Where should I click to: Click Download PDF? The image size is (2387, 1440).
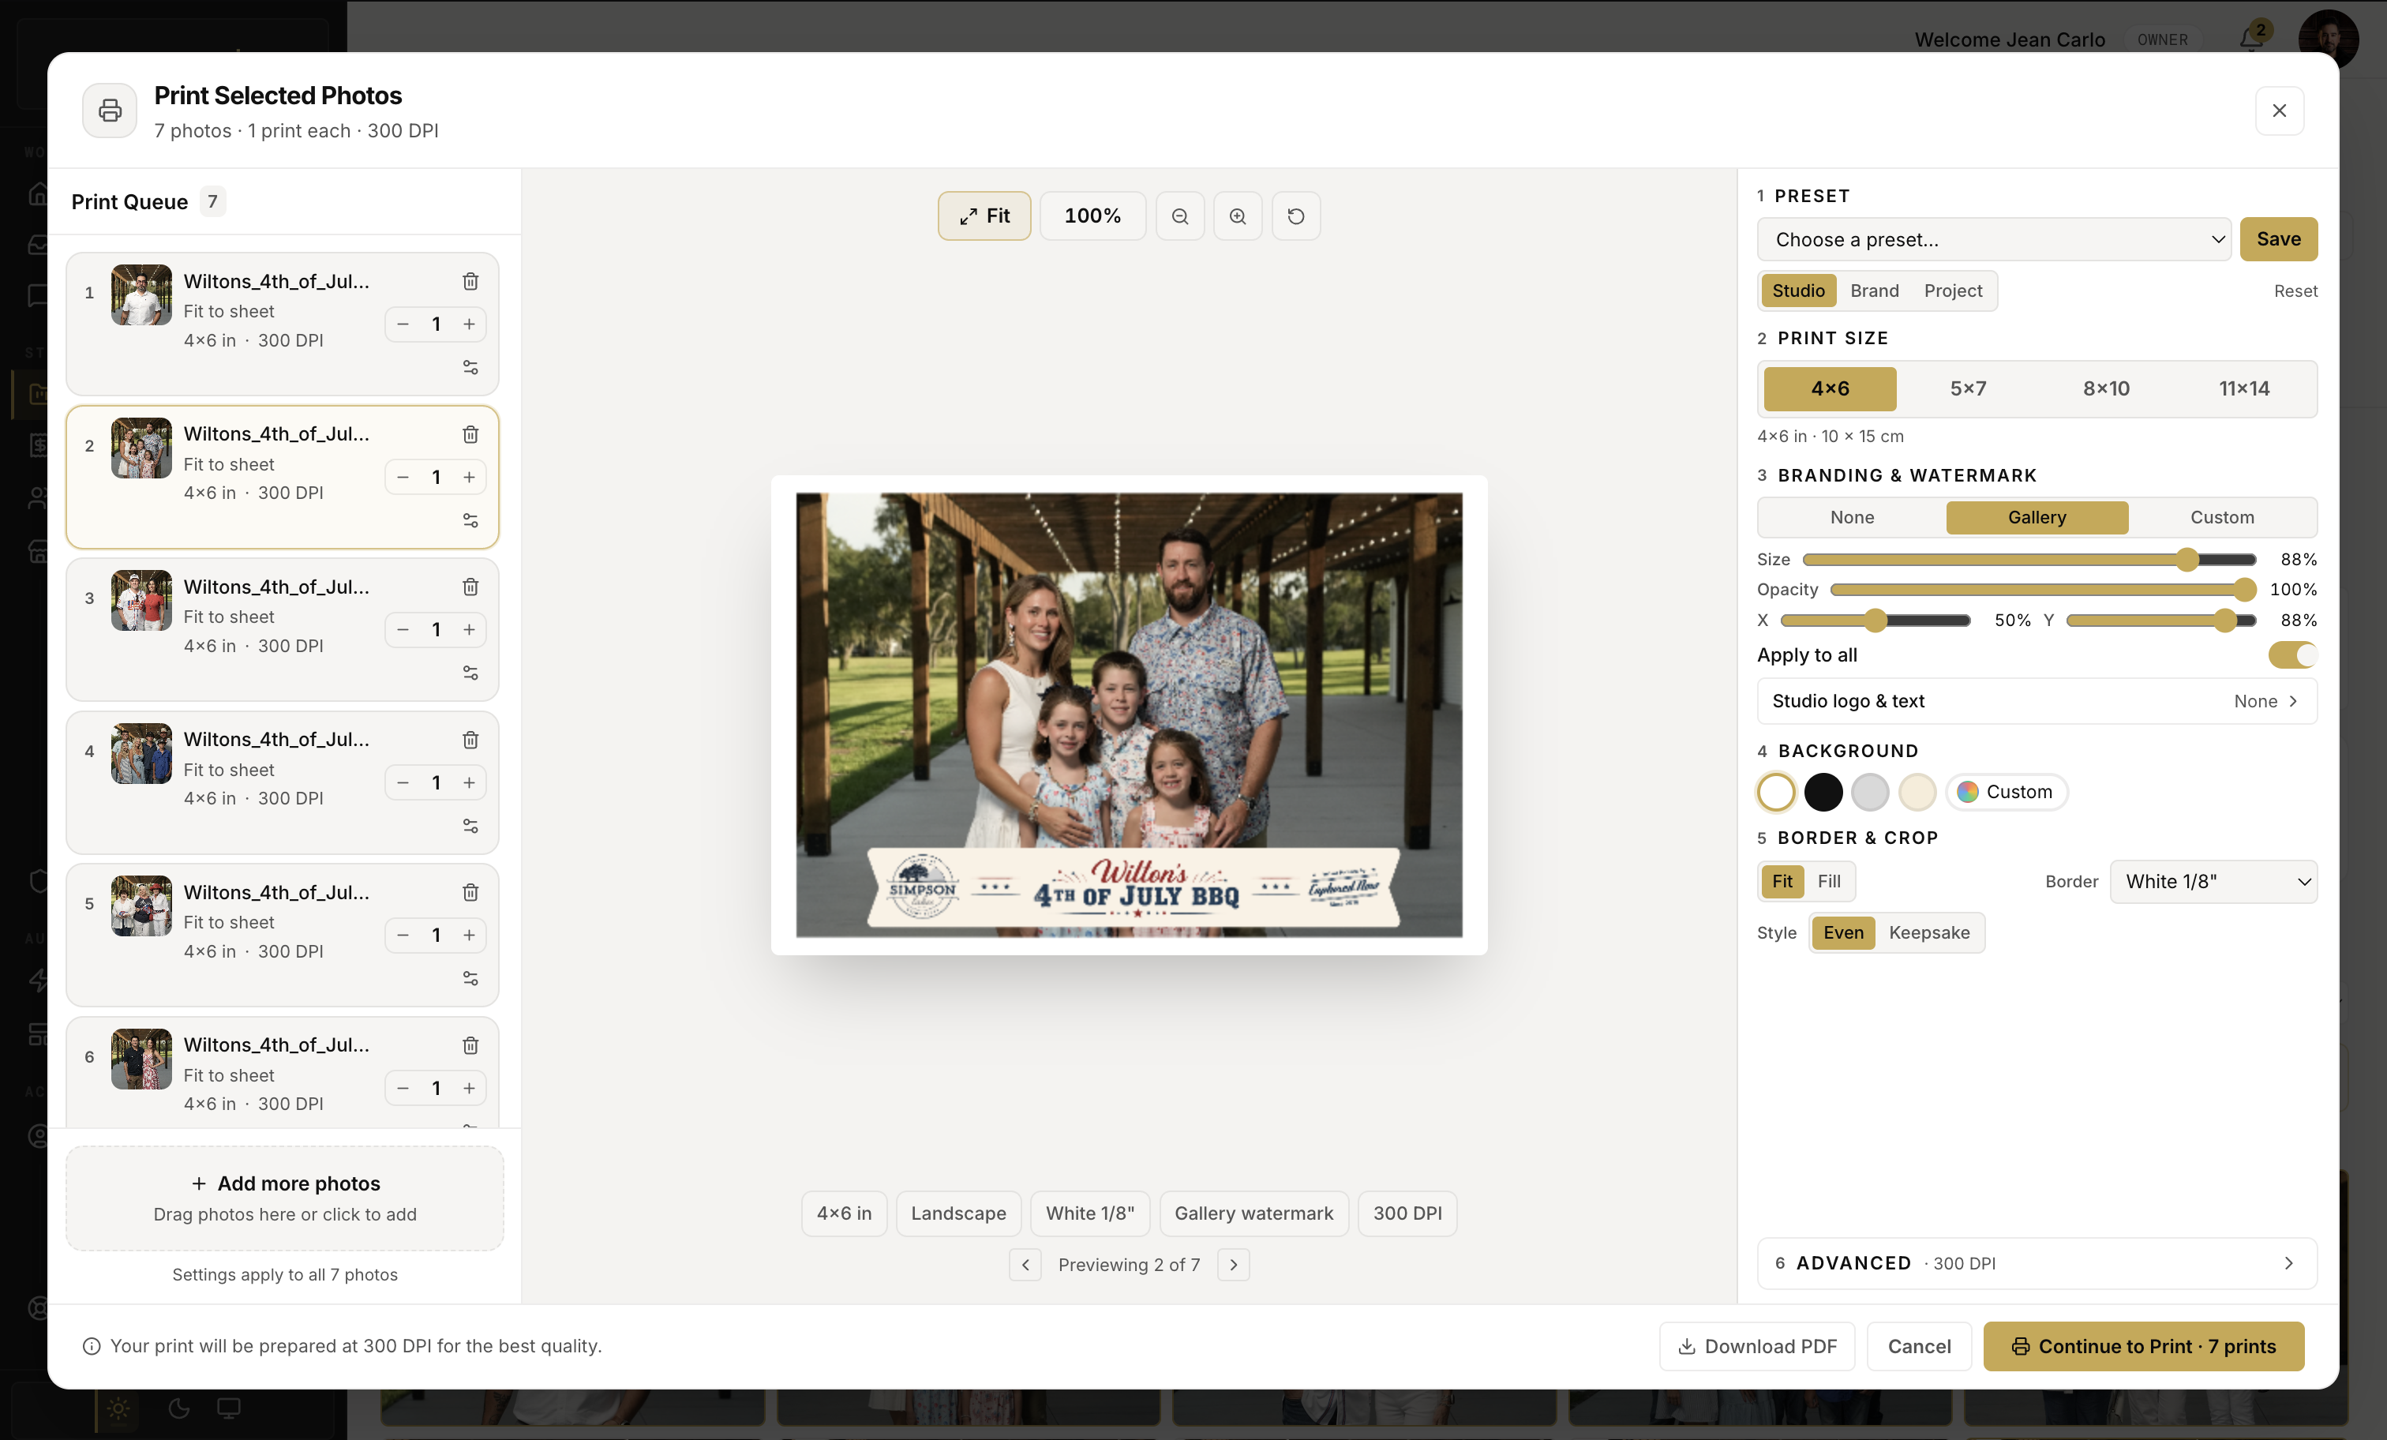click(1757, 1346)
